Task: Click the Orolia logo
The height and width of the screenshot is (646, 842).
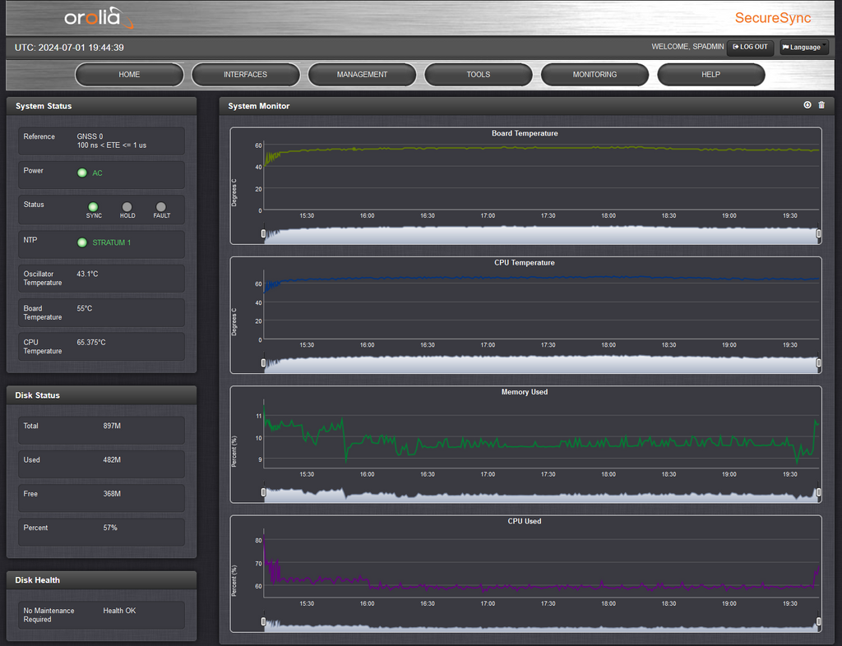Action: [99, 18]
